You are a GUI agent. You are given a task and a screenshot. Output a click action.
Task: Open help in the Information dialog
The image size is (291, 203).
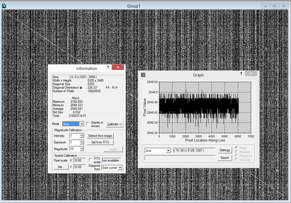[108, 67]
